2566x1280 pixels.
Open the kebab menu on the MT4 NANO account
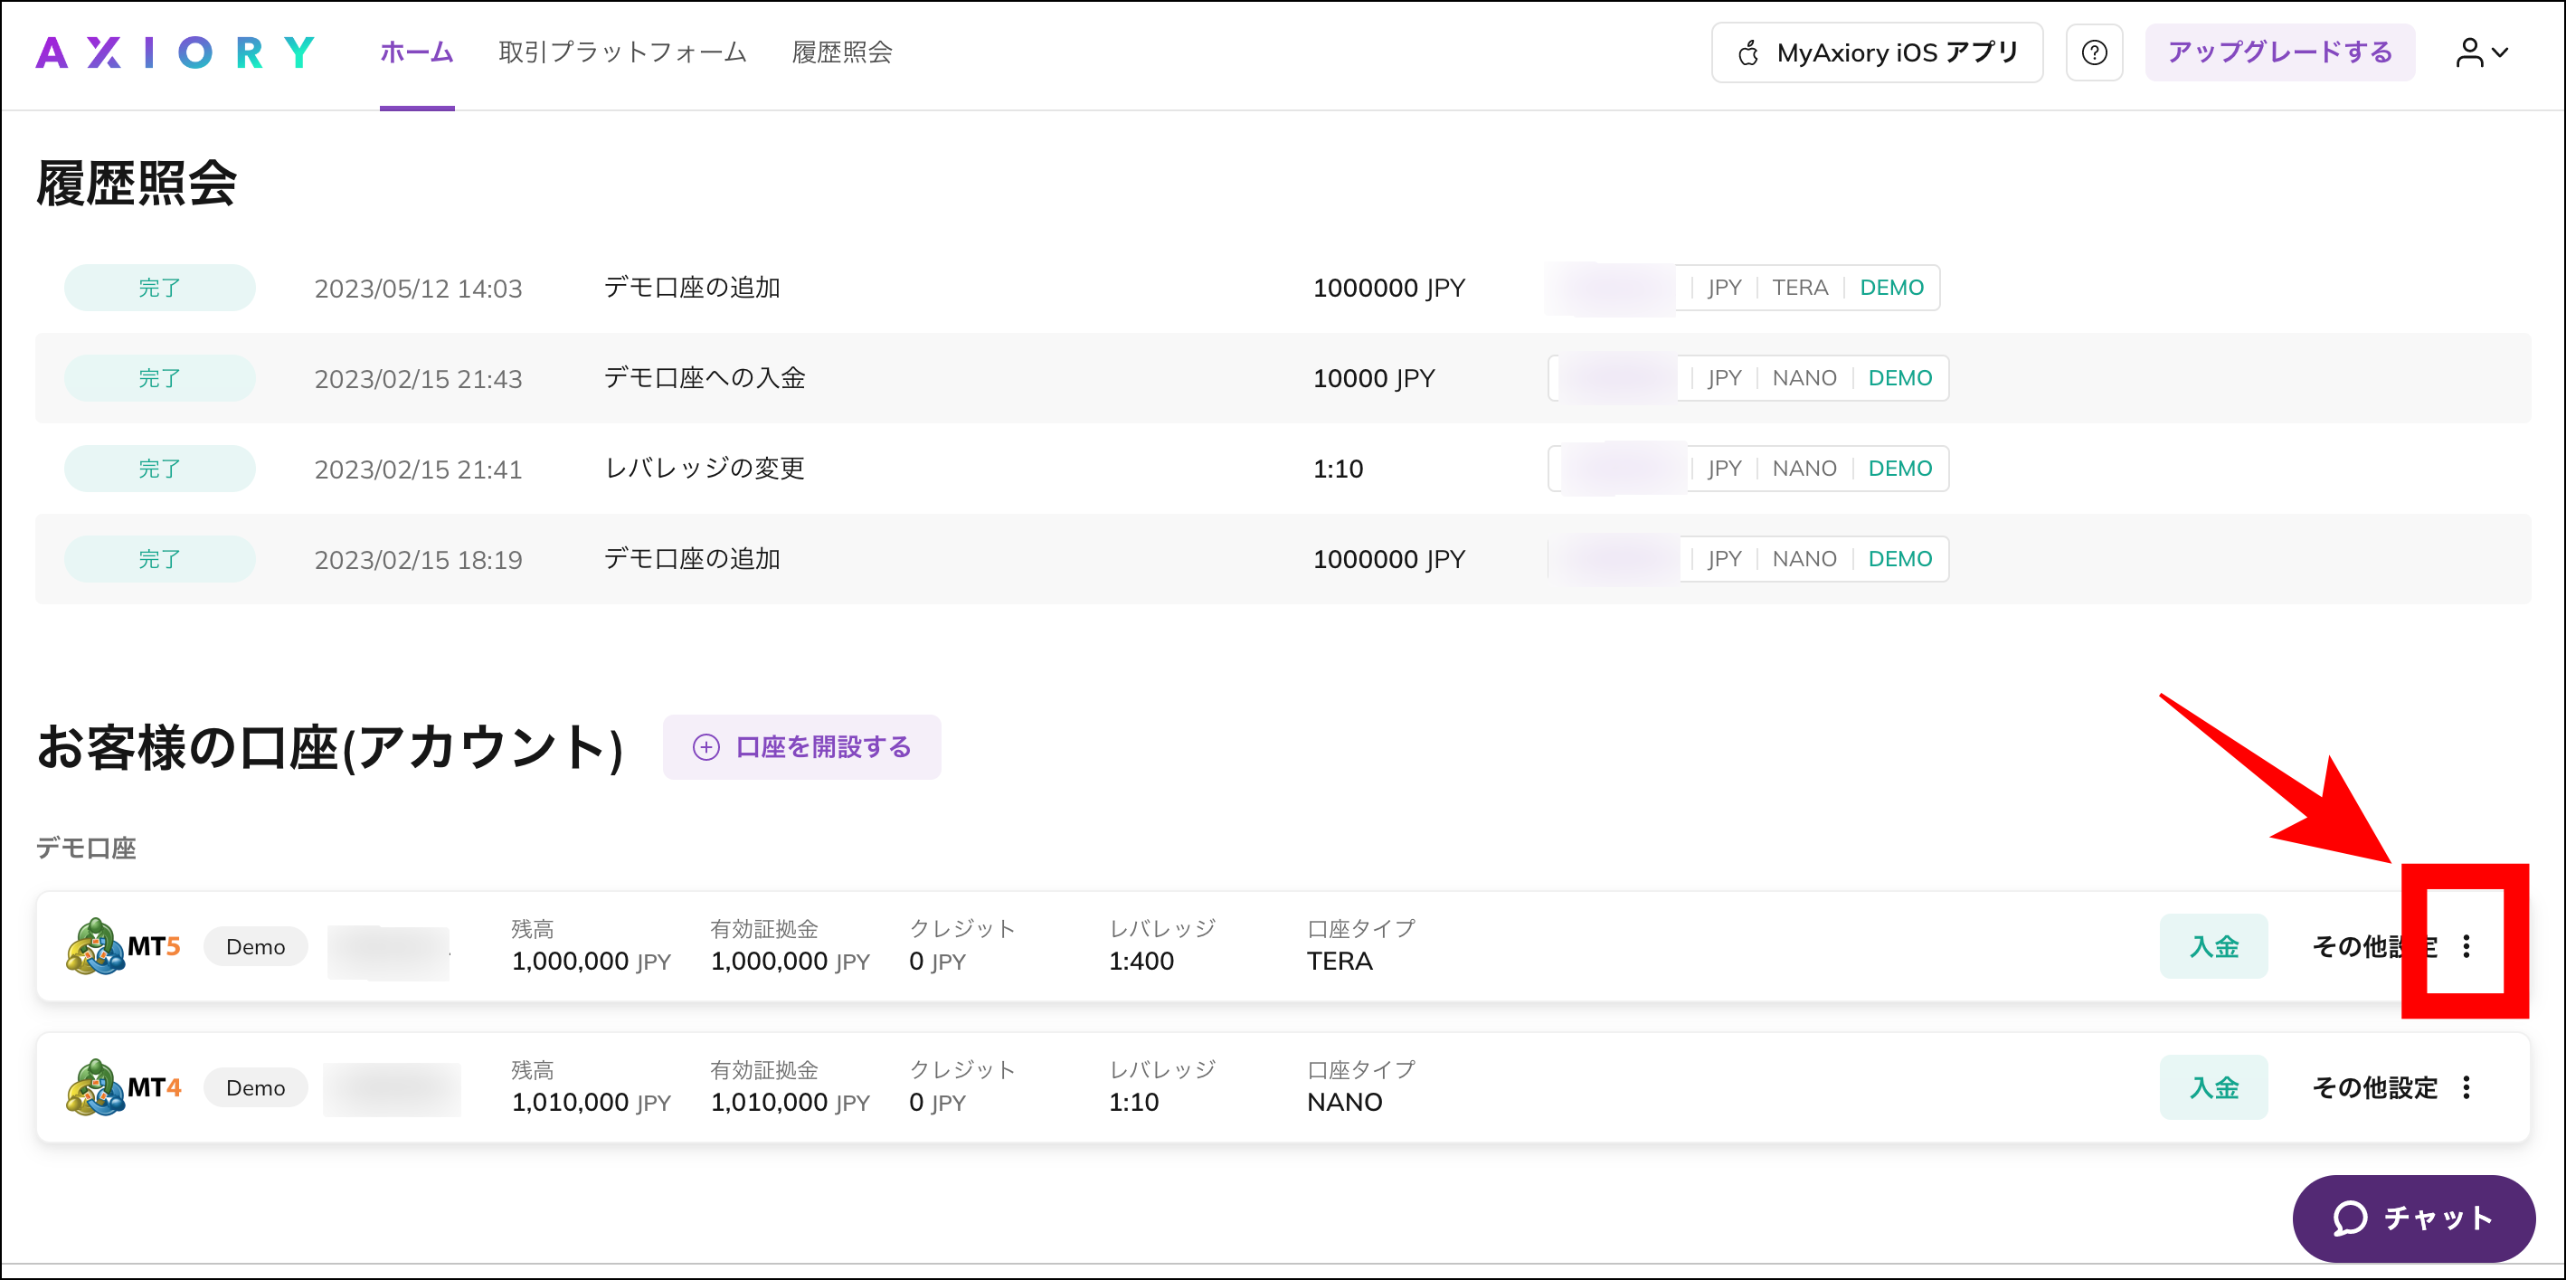pos(2467,1086)
